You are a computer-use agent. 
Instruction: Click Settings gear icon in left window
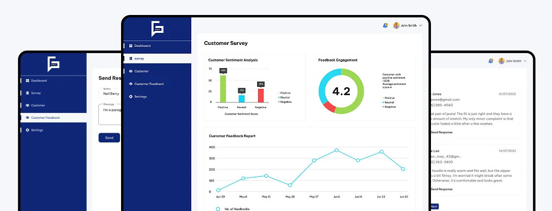pyautogui.click(x=28, y=130)
